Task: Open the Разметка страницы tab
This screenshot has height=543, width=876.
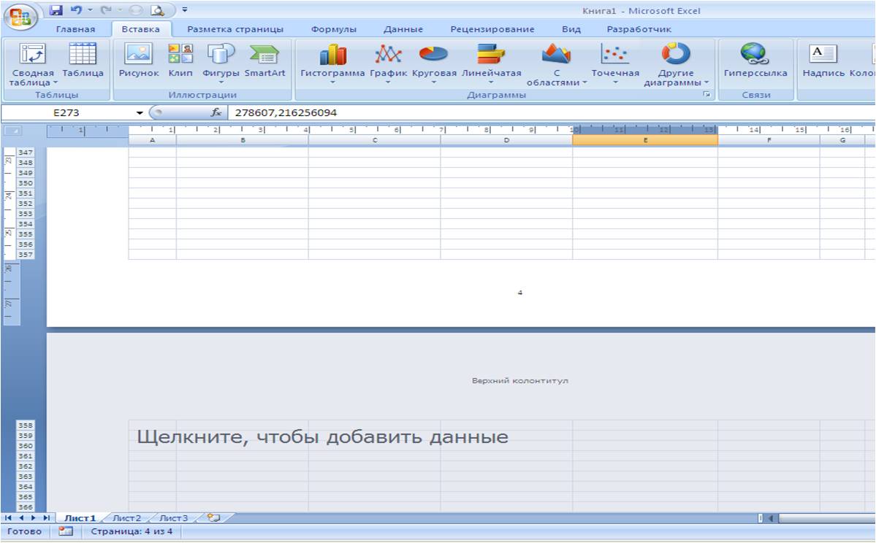Action: 235,29
